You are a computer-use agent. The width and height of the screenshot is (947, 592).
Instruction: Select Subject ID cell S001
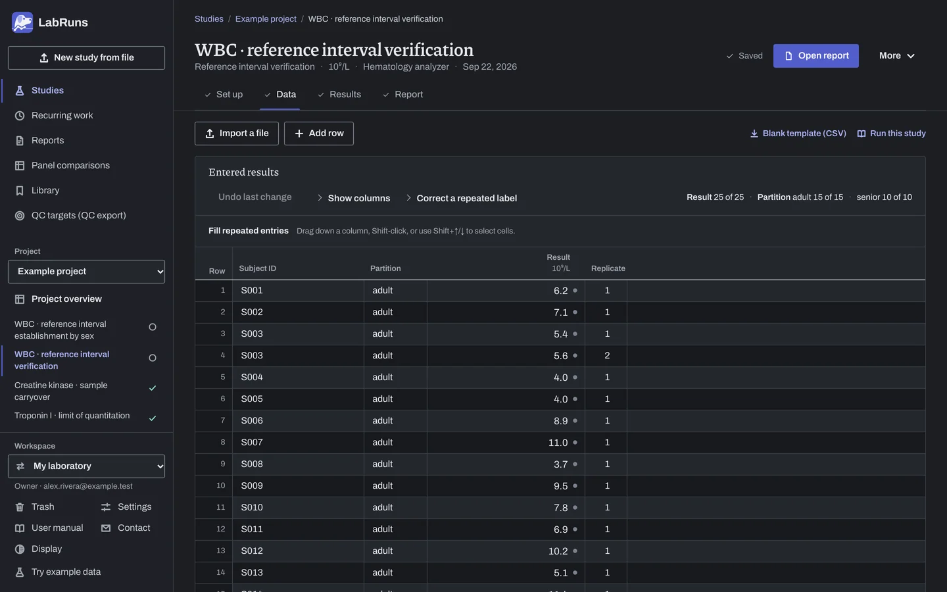point(299,291)
